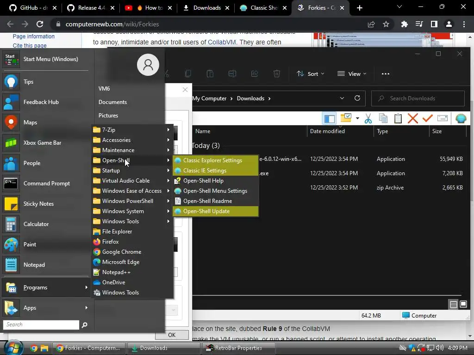Image resolution: width=474 pixels, height=355 pixels.
Task: Click Page information link
Action: 33,36
